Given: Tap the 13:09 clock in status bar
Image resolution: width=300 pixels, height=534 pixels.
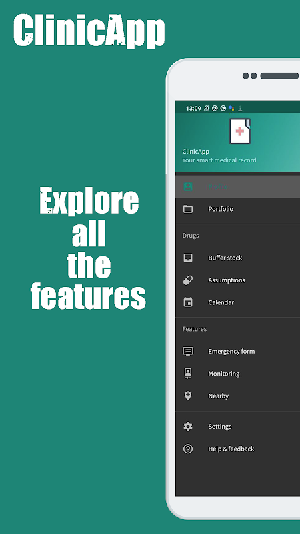Looking at the screenshot, I should coord(193,109).
